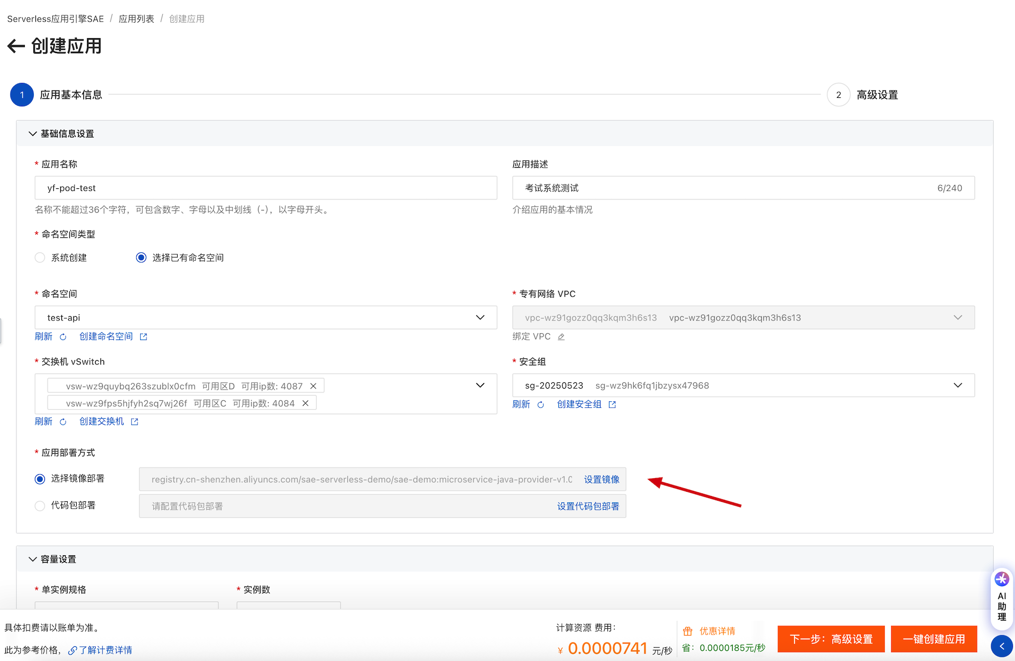Click the blue collapse arrow circle at bottom right
Viewport: 1015px width, 661px height.
(1002, 646)
